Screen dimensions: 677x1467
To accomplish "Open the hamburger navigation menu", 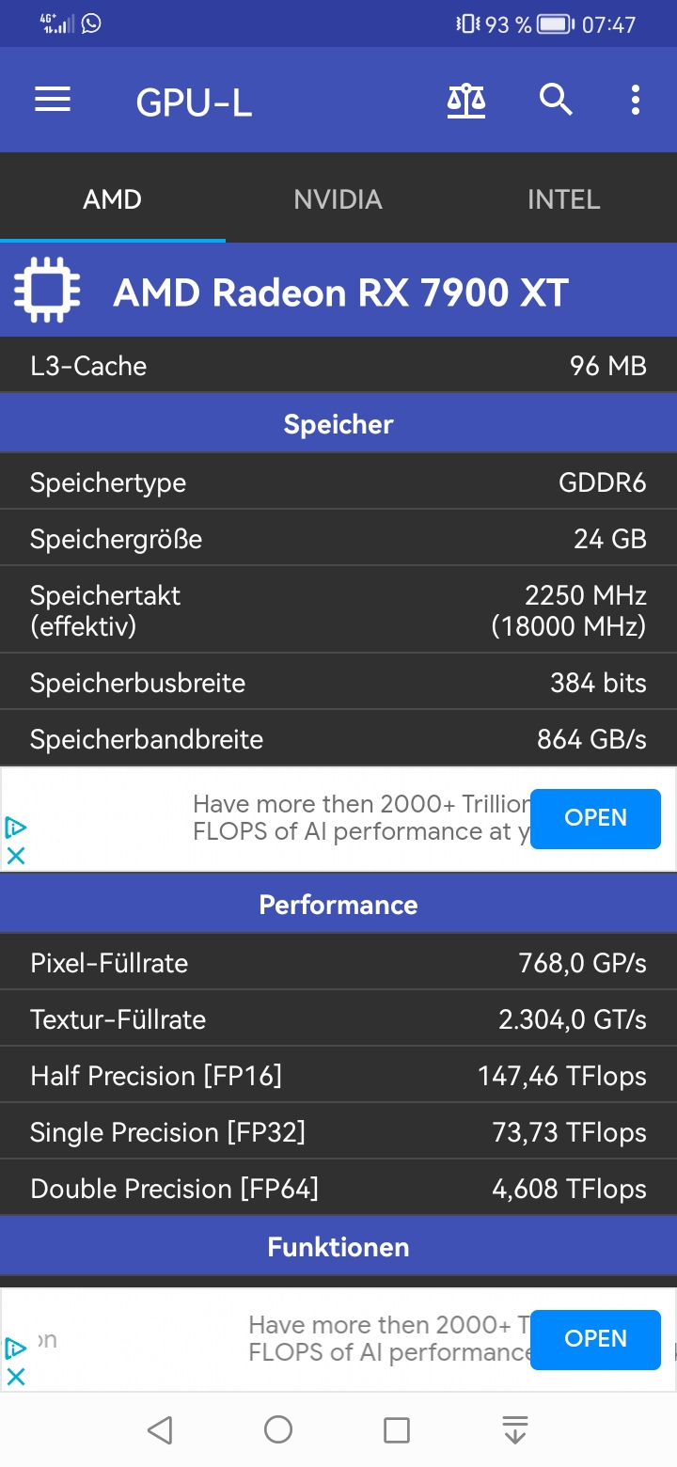I will click(53, 100).
